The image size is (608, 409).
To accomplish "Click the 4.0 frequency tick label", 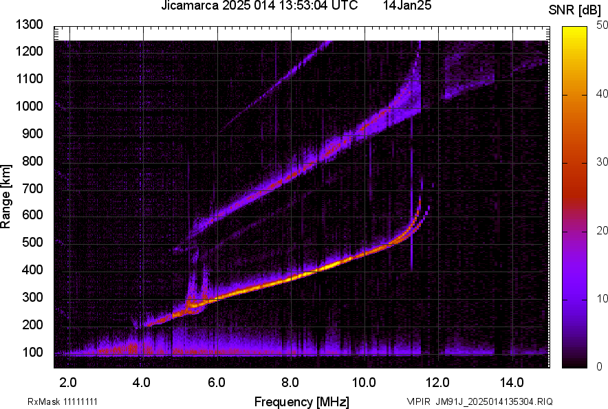I will pyautogui.click(x=142, y=383).
